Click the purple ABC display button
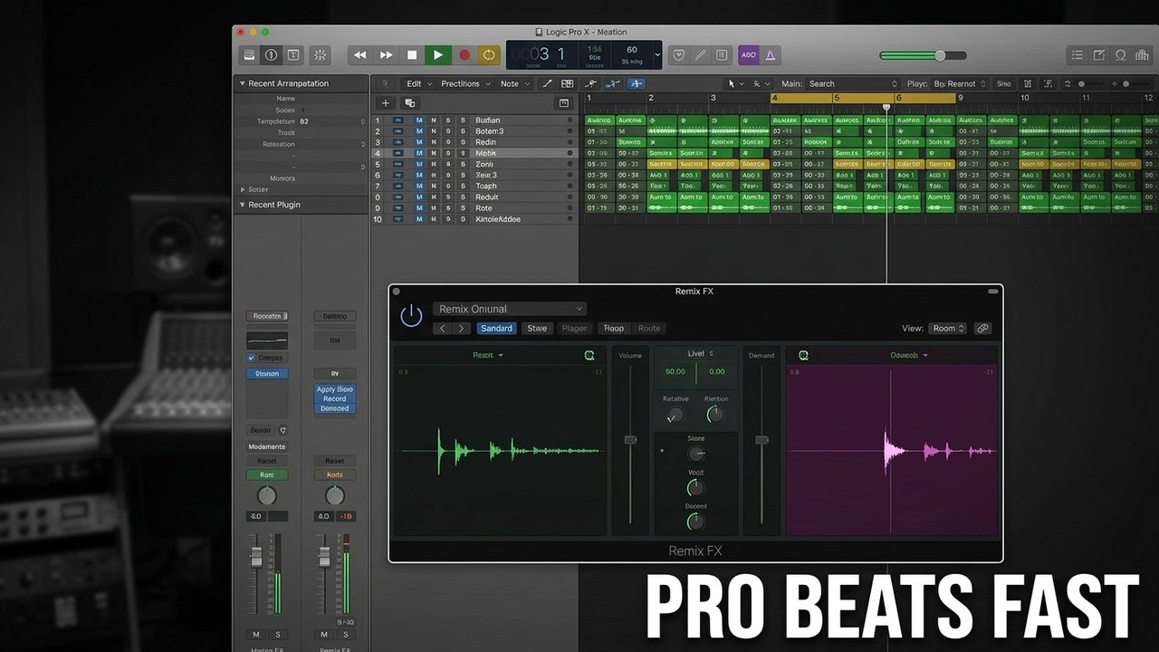 [x=749, y=55]
